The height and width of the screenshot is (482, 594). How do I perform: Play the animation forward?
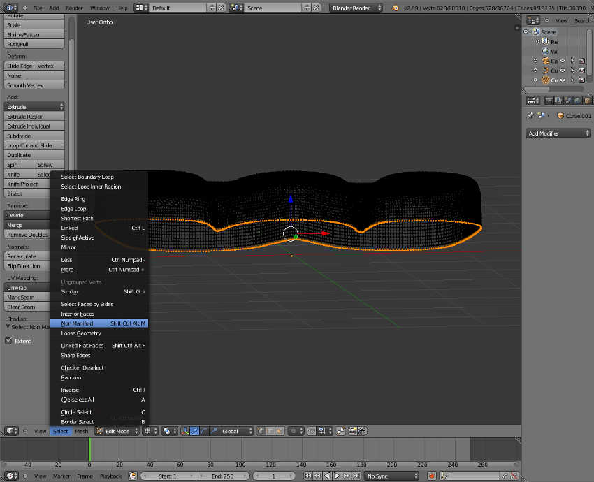tap(336, 476)
